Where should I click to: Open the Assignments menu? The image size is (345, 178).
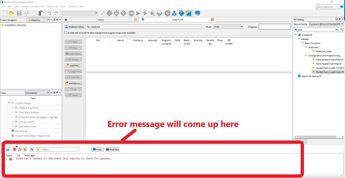(38, 7)
